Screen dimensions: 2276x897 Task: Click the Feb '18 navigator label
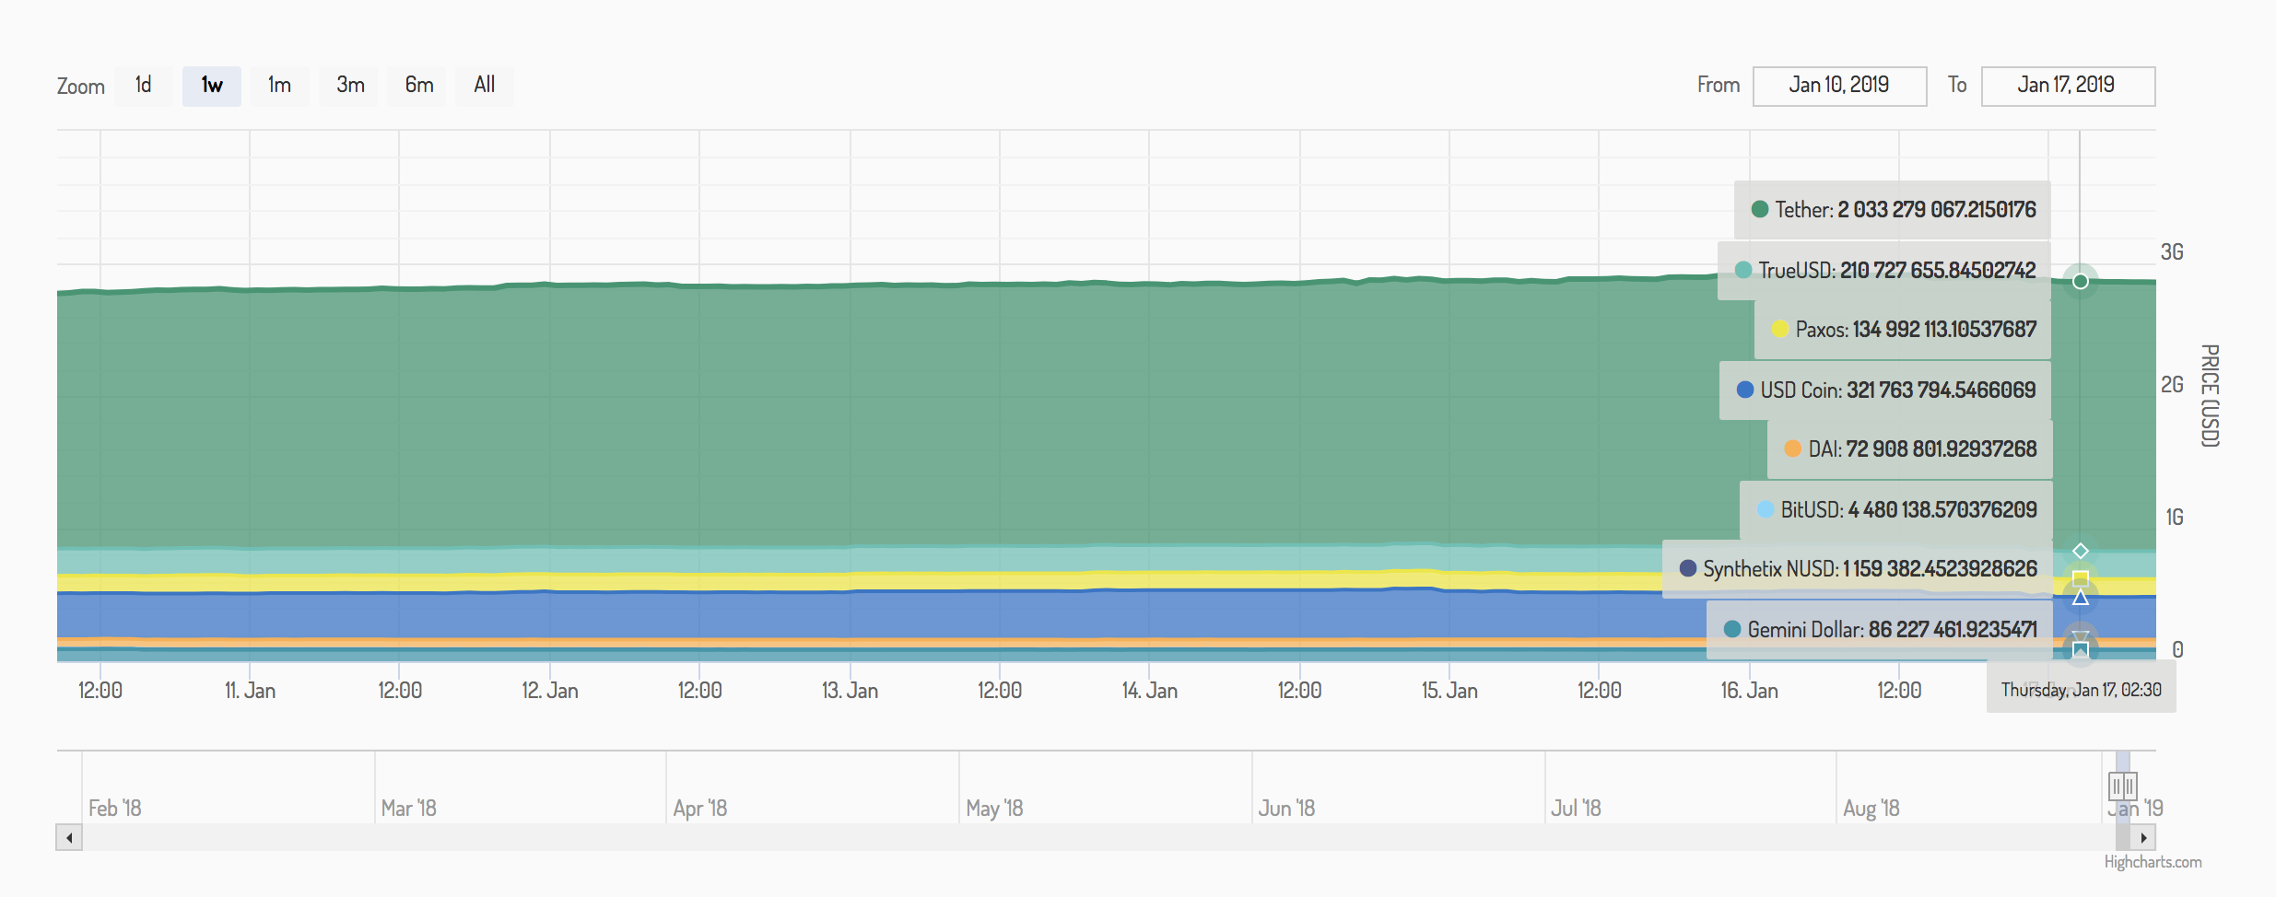click(x=115, y=809)
